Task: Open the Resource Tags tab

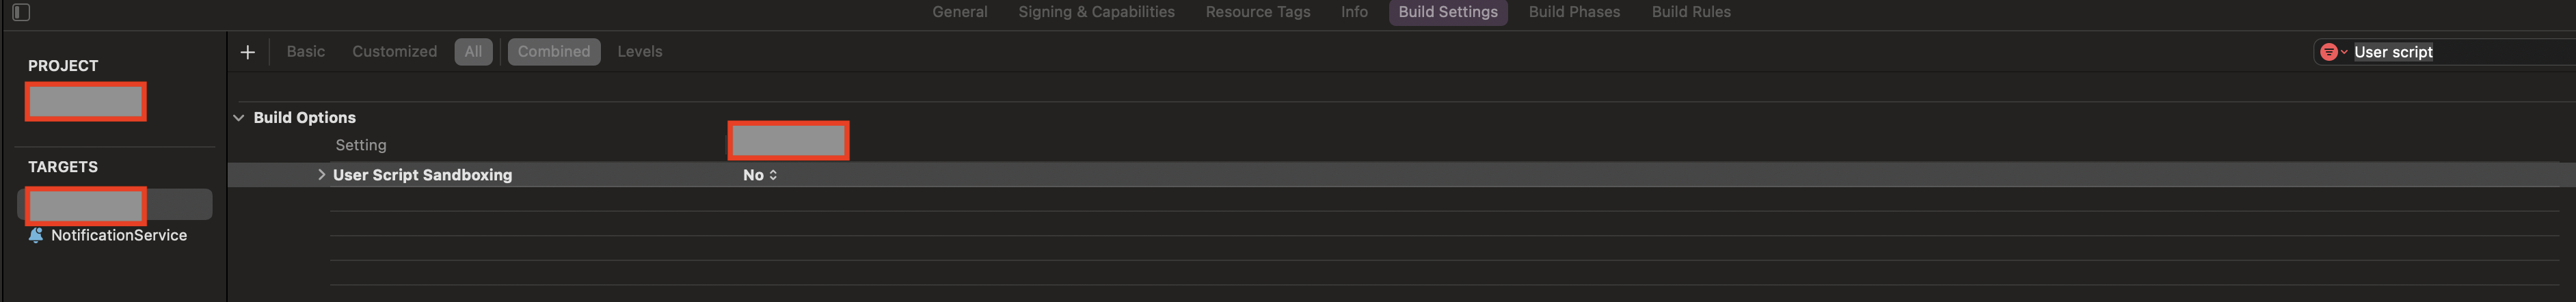Action: click(1258, 12)
